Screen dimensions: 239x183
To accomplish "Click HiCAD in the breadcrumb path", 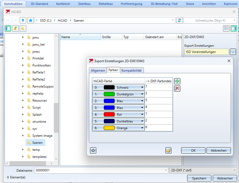I will coord(62,21).
